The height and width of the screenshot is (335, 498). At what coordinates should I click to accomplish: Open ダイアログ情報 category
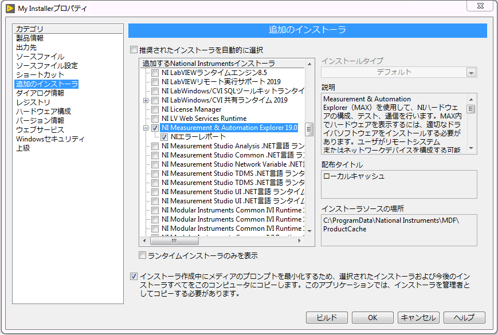tap(40, 93)
